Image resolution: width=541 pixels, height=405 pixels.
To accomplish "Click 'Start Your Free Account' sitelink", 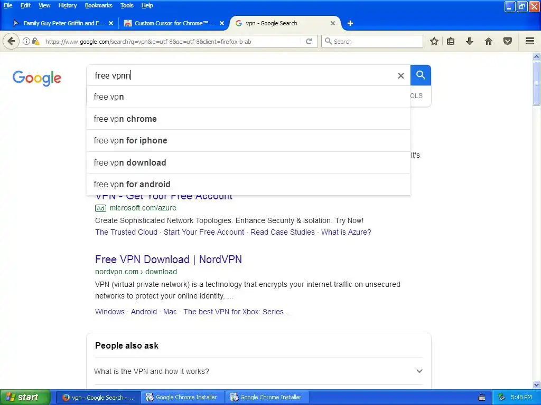I will point(204,232).
